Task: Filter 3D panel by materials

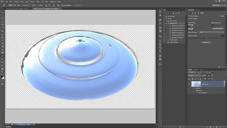Action: (176, 13)
